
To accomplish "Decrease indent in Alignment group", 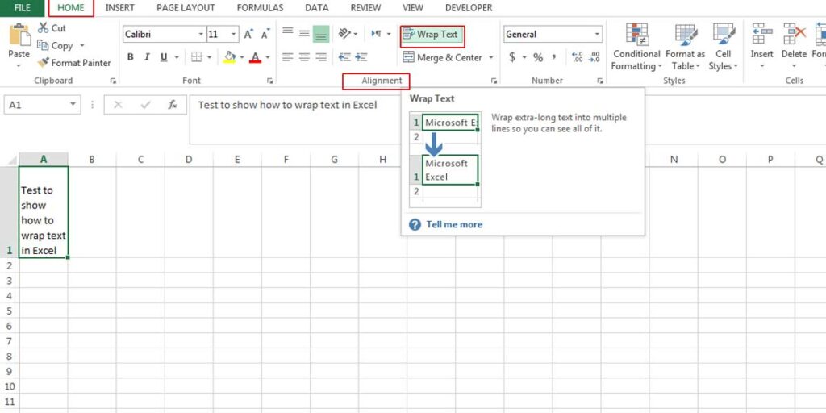I will point(344,57).
